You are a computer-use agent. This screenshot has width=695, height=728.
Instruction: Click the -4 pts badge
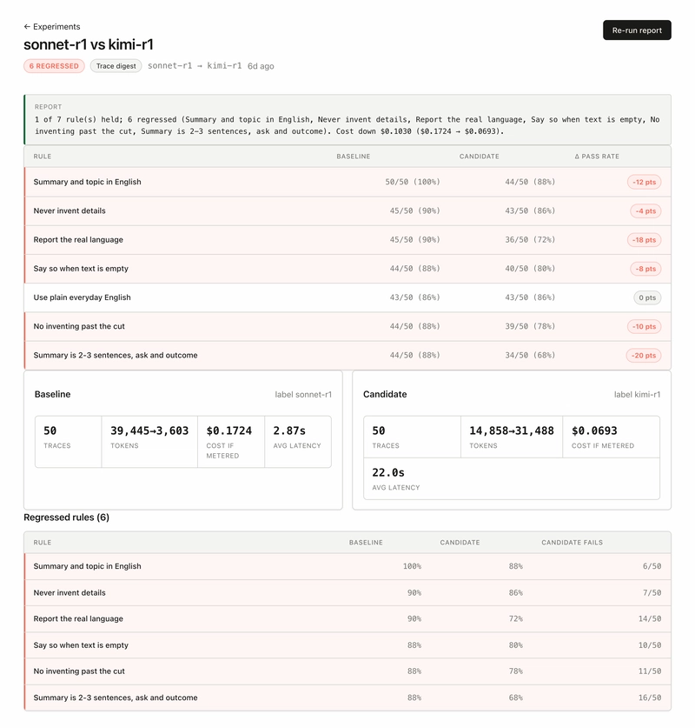coord(645,210)
